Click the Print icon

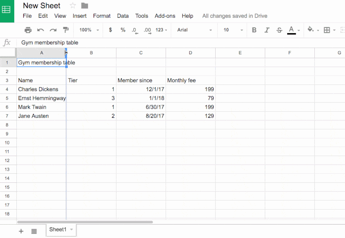28,30
